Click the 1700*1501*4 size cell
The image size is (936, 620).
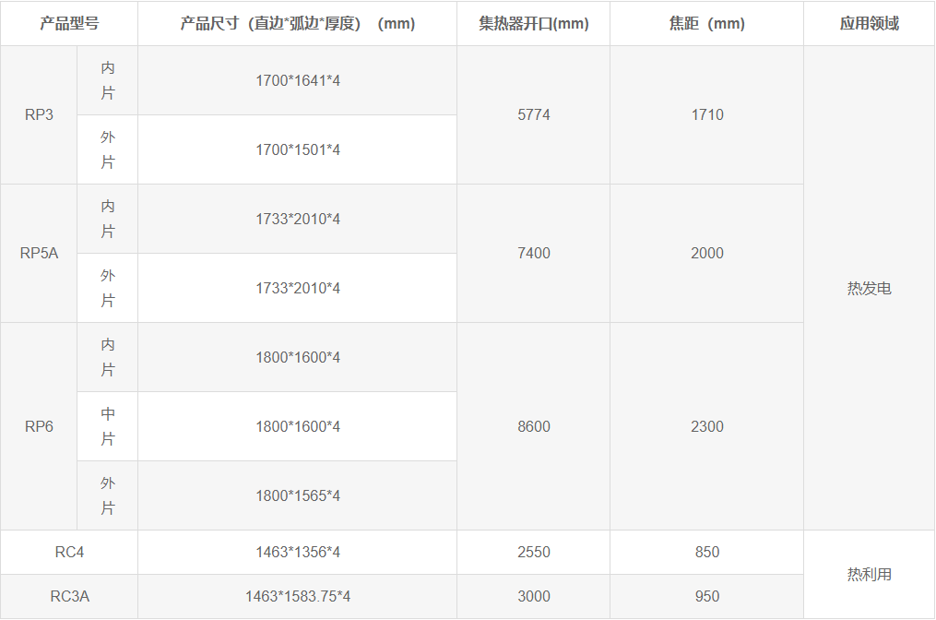pos(297,150)
